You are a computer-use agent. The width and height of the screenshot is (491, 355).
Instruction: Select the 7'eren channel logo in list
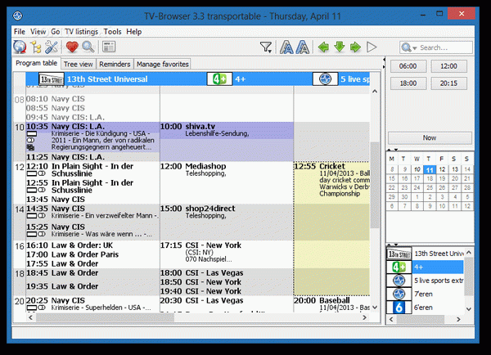399,294
